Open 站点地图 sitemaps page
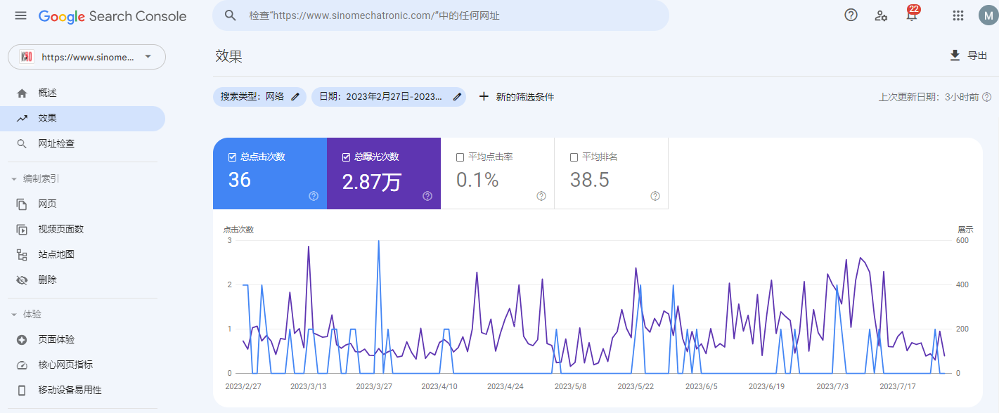 (56, 254)
